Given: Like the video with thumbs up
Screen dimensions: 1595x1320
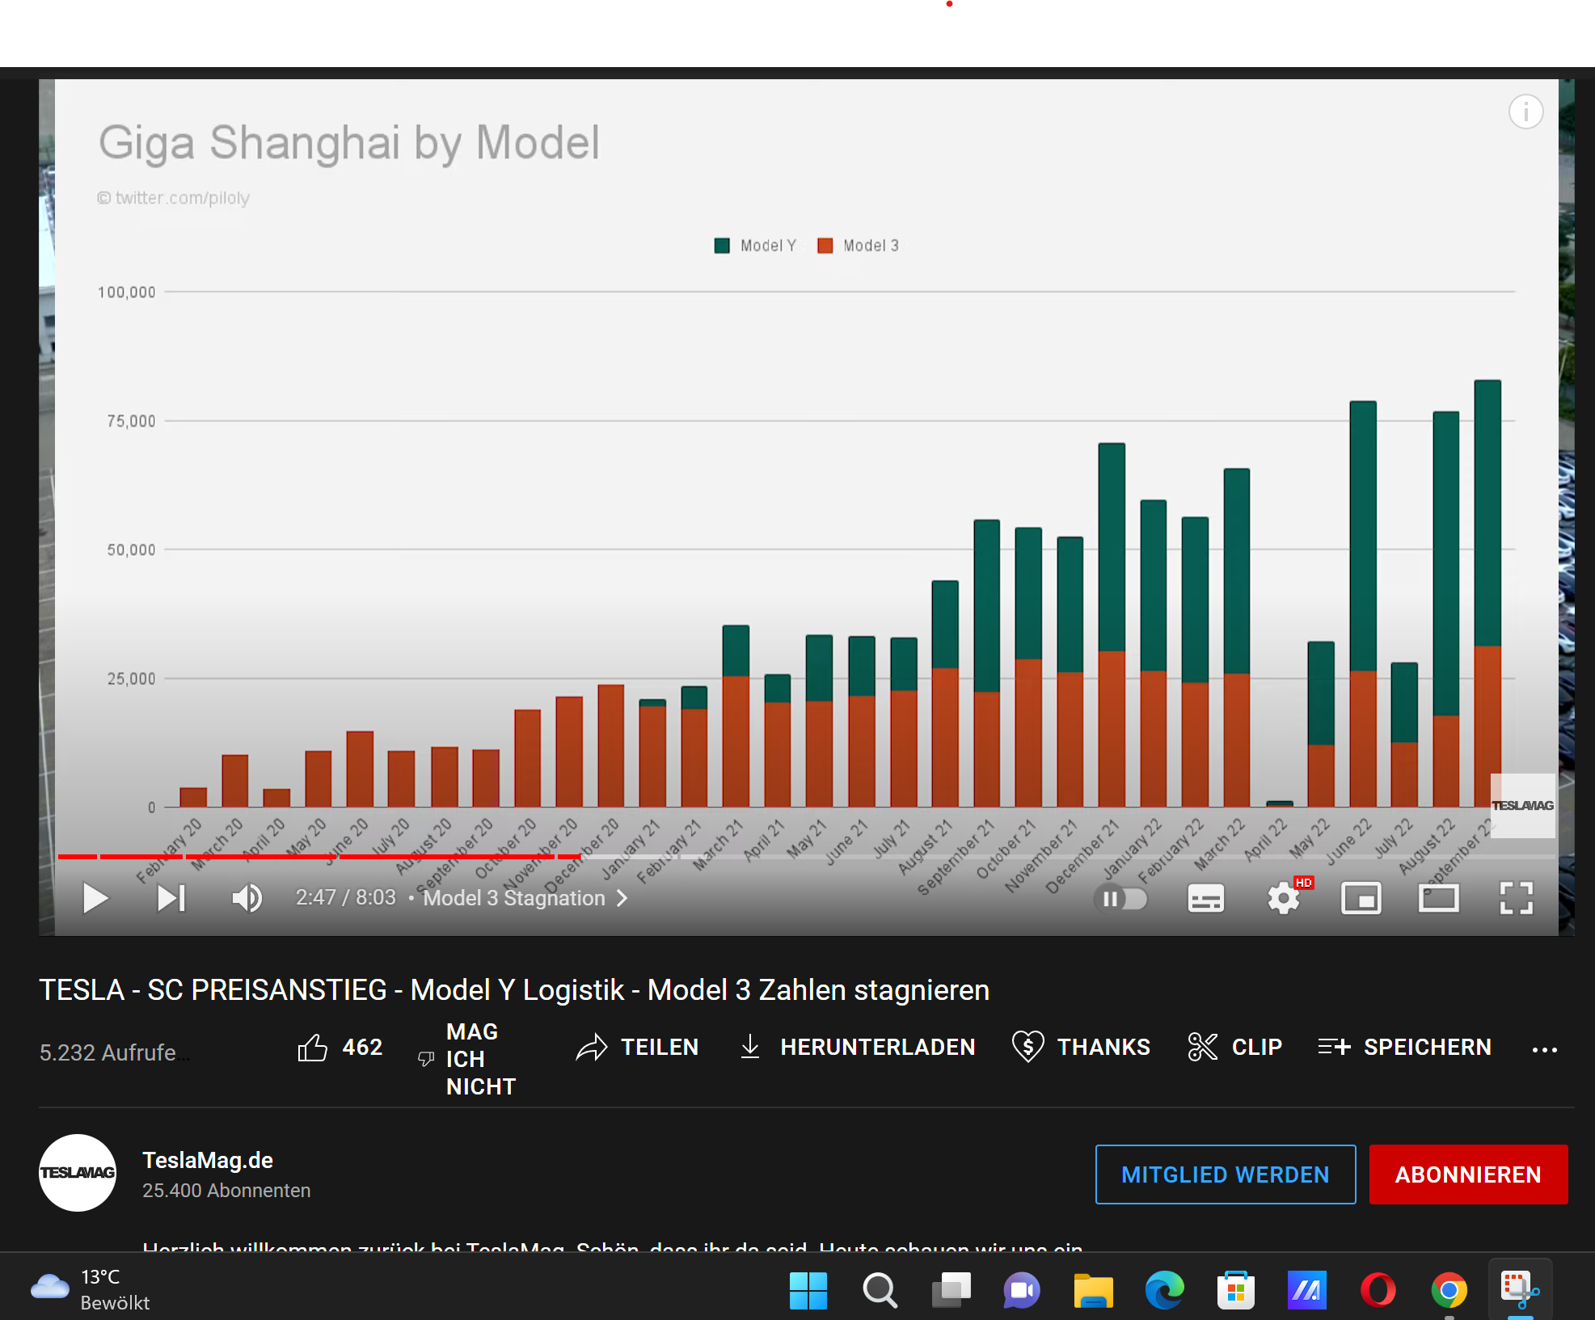Looking at the screenshot, I should pyautogui.click(x=313, y=1048).
